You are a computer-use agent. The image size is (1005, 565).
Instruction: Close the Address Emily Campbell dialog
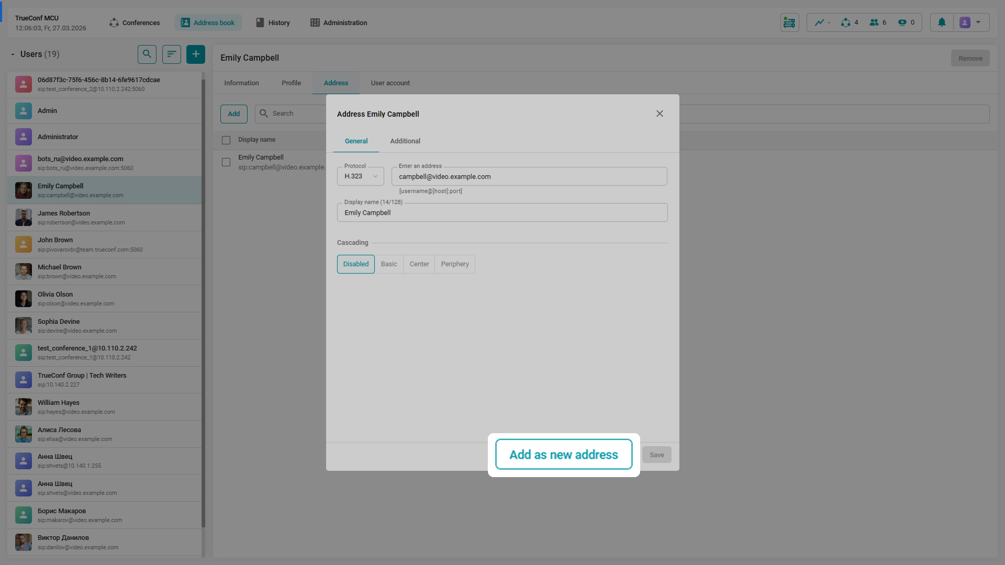[x=660, y=114]
